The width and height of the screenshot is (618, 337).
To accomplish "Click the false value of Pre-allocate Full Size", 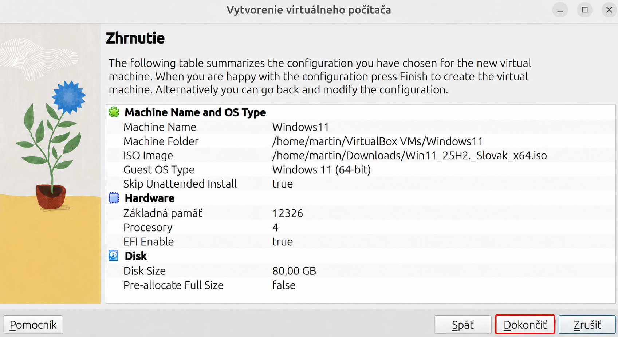I will [284, 285].
